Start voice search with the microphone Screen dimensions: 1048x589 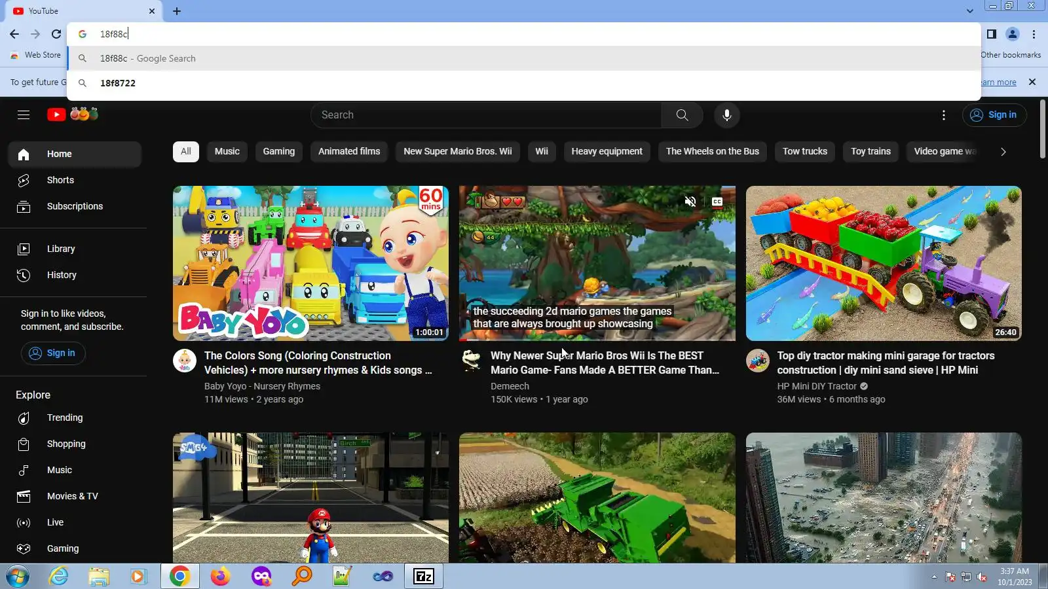click(726, 115)
